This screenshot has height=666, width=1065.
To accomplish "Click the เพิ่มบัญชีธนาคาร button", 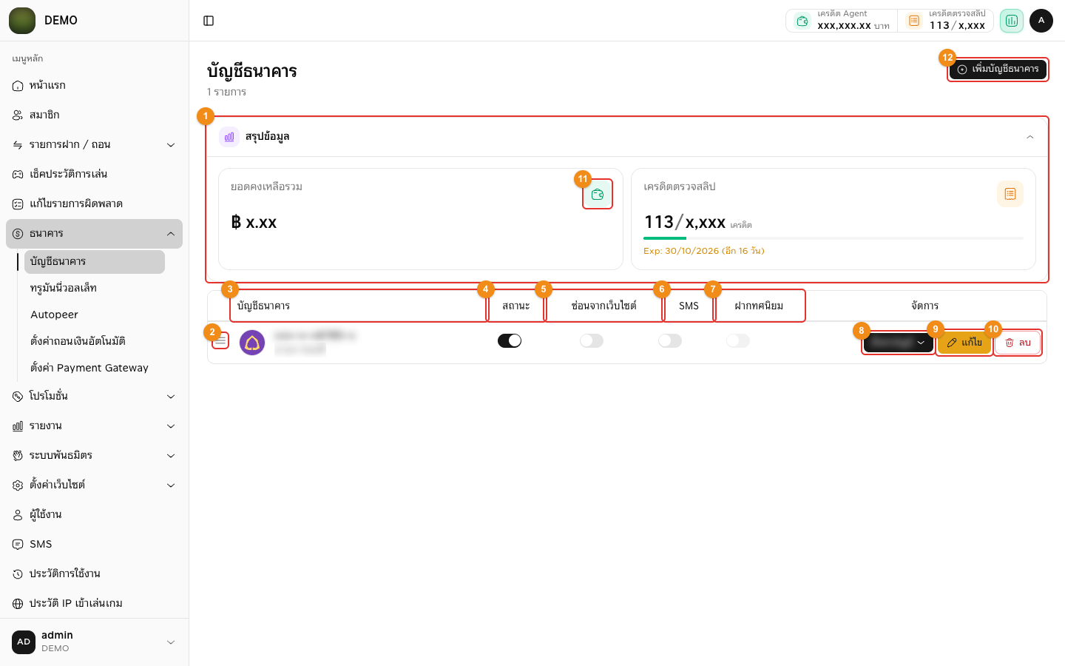I will [x=998, y=70].
